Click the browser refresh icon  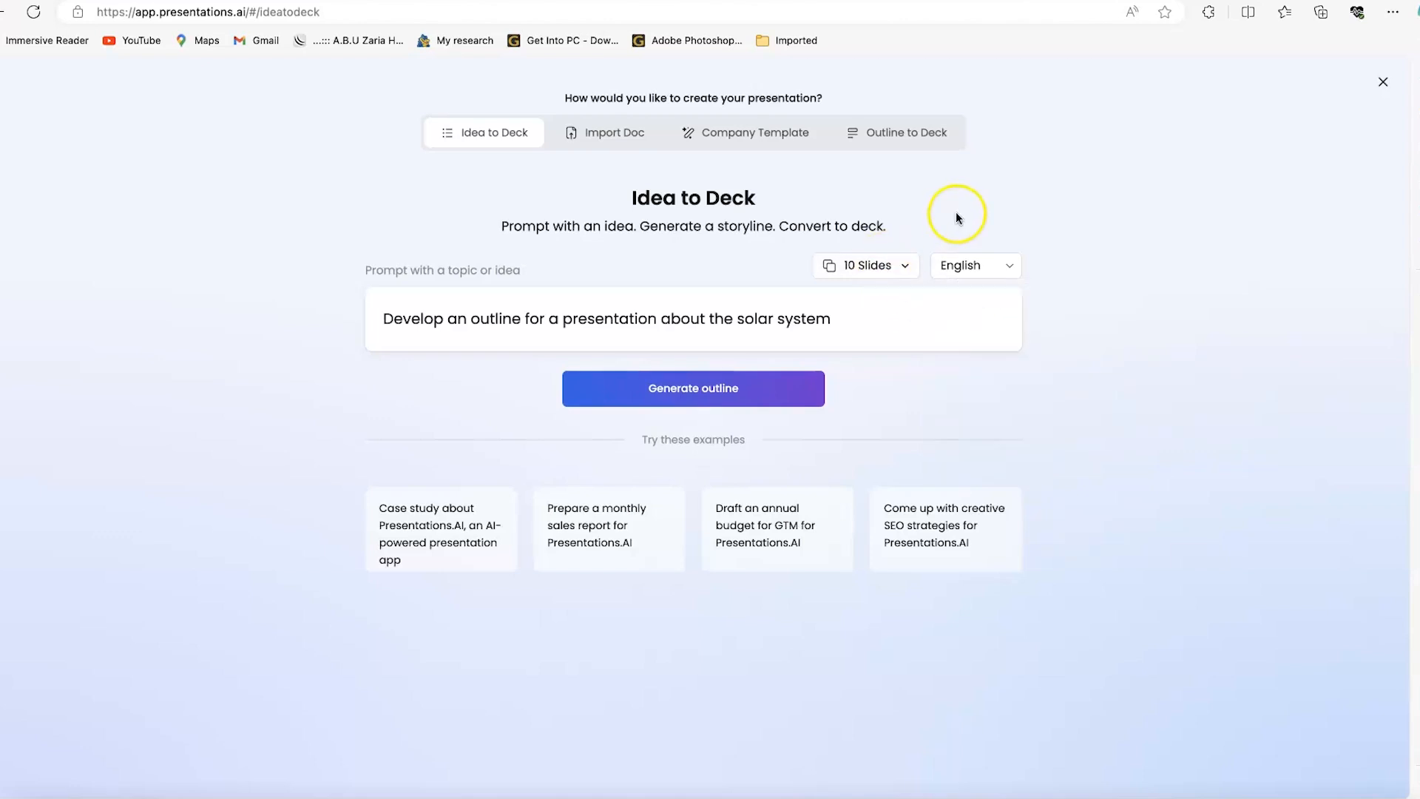[x=33, y=12]
